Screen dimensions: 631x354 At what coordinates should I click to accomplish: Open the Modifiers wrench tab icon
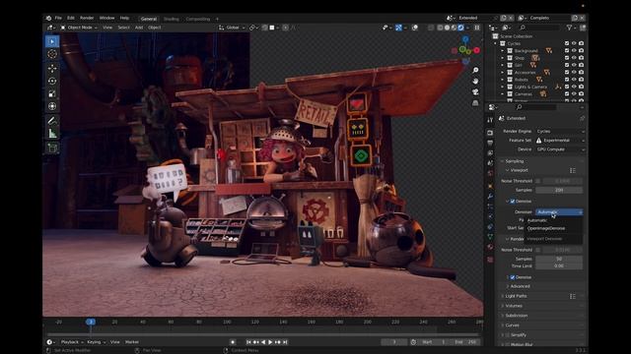coord(490,197)
